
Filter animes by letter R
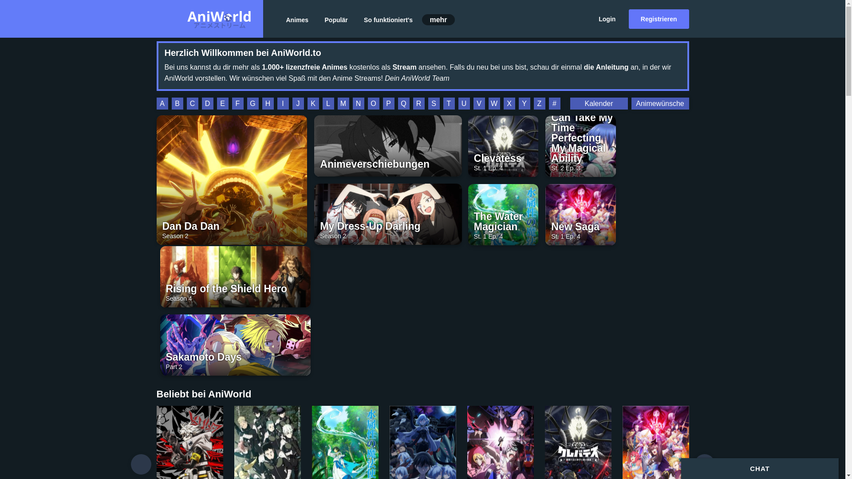tap(418, 104)
